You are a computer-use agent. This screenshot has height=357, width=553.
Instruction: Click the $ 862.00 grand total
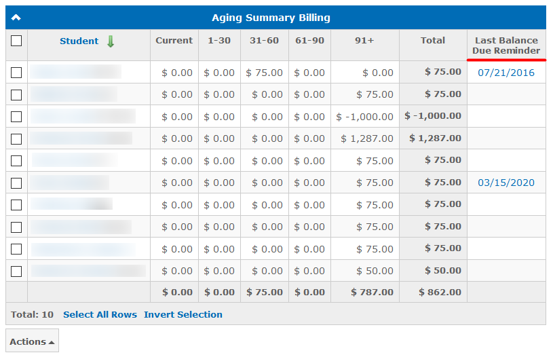440,292
